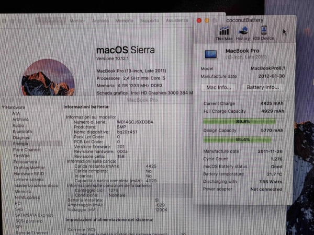Viewport: 314px width, 235px height.
Task: Click the MacBook Pro laptop icon in coconutBattery
Action: [211, 54]
